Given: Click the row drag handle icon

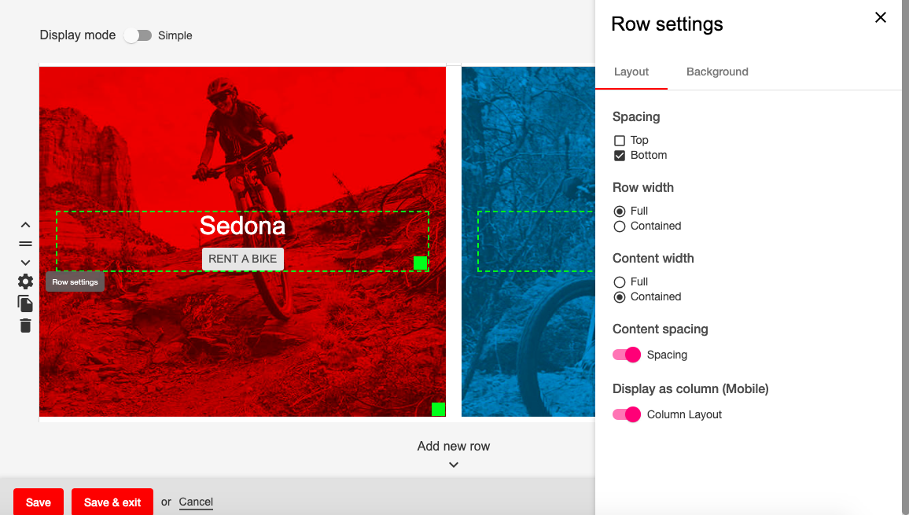Looking at the screenshot, I should pyautogui.click(x=25, y=244).
